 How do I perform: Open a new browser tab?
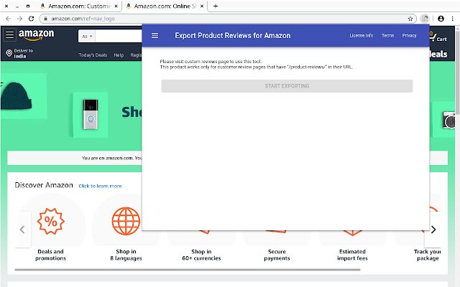click(216, 6)
